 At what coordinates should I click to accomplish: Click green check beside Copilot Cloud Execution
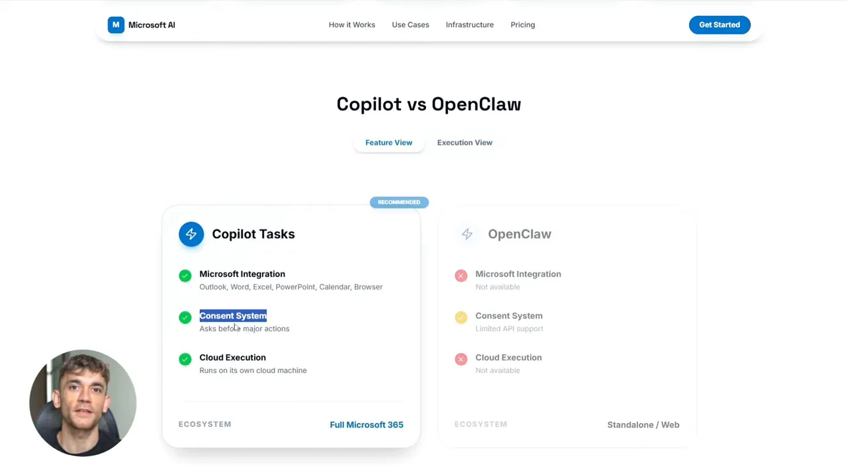[x=185, y=359]
